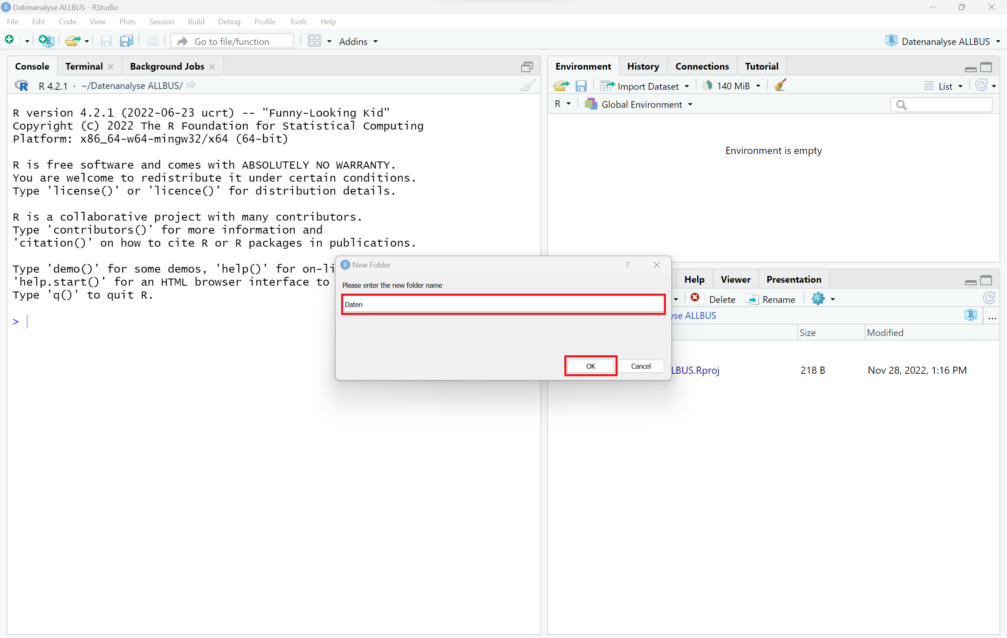Screen dimensions: 1007x638
Task: Click the Clear Console broom icon
Action: click(x=528, y=86)
